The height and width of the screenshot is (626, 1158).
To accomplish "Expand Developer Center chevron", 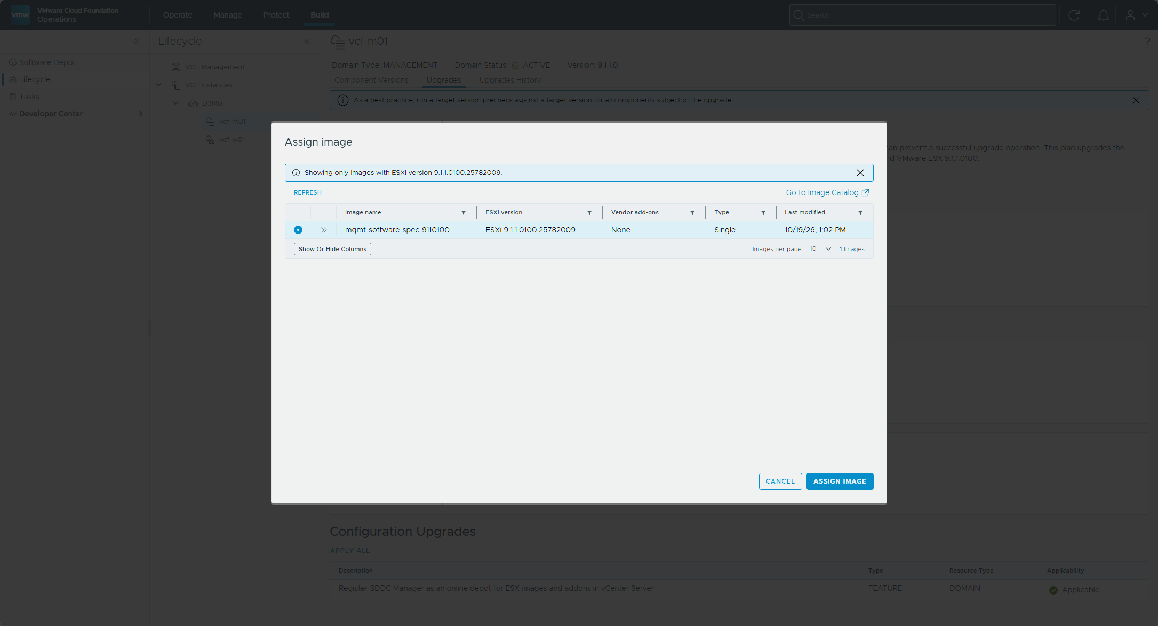I will point(141,114).
